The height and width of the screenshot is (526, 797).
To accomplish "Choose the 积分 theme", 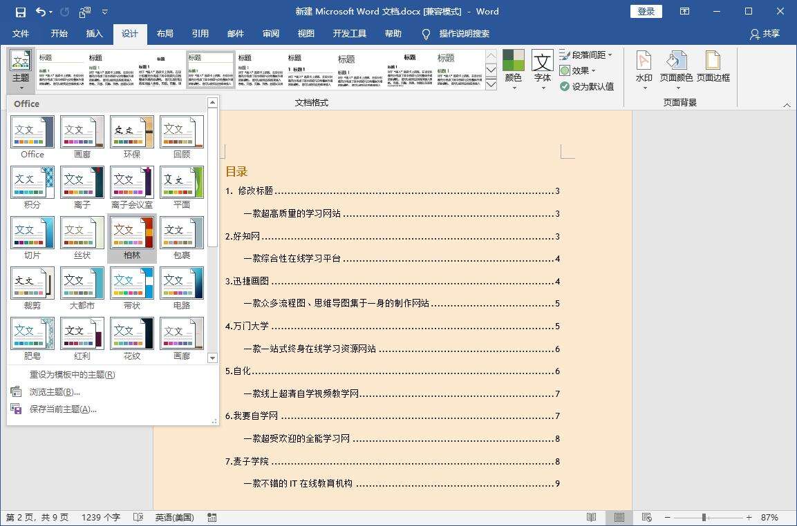I will (x=32, y=187).
